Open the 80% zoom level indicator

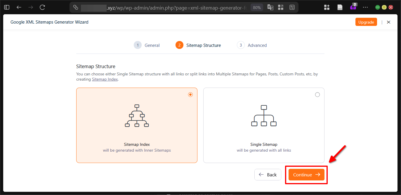click(x=257, y=8)
